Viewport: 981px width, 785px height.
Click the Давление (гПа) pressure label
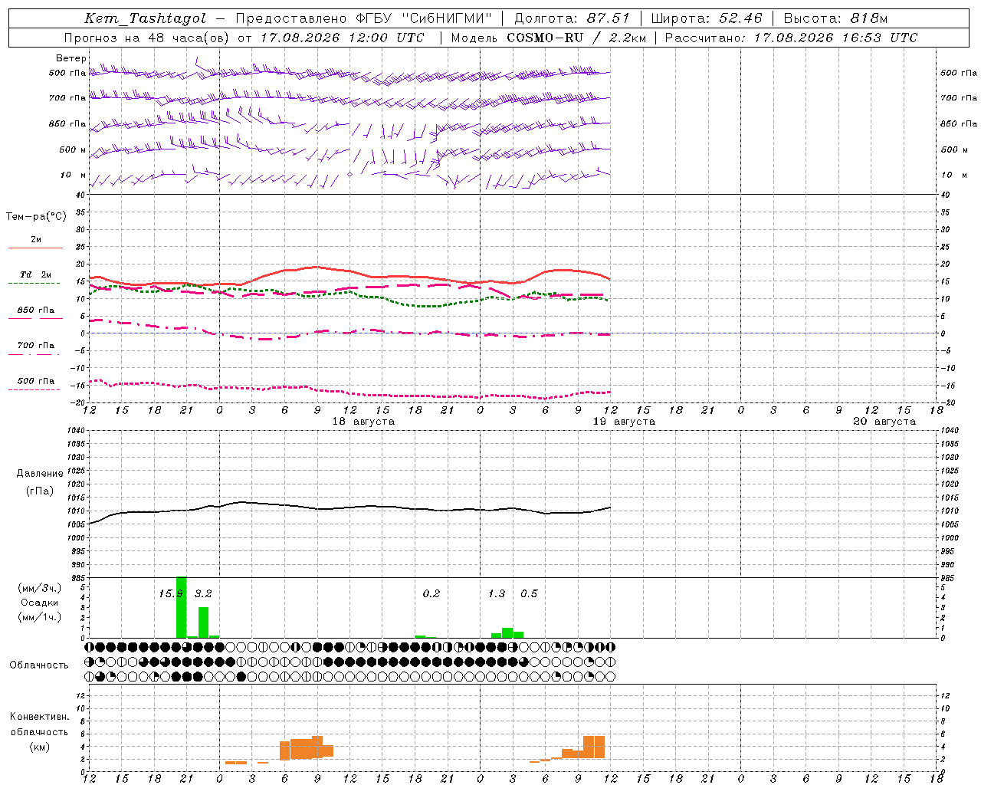tap(40, 482)
